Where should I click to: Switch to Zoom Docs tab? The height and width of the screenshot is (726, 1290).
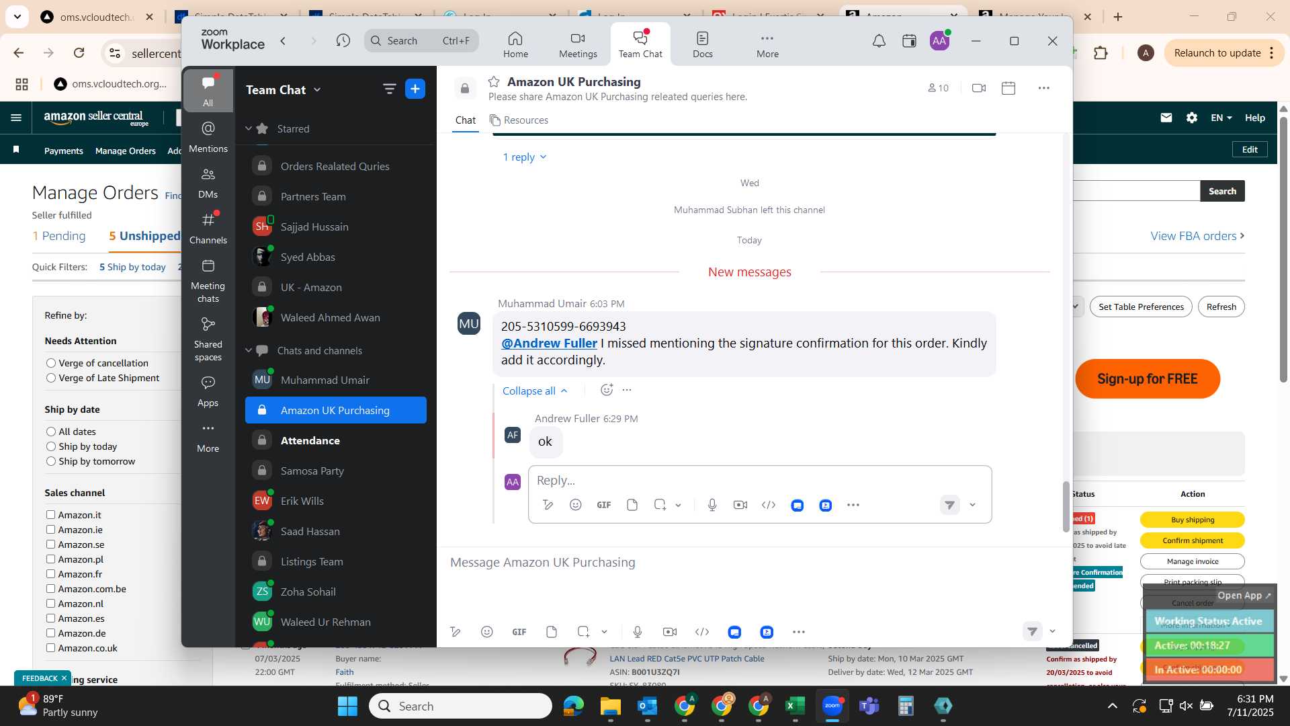click(x=703, y=44)
